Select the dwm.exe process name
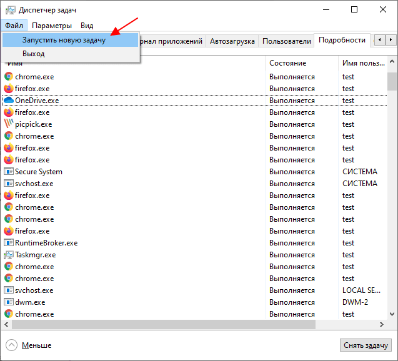 tap(30, 302)
